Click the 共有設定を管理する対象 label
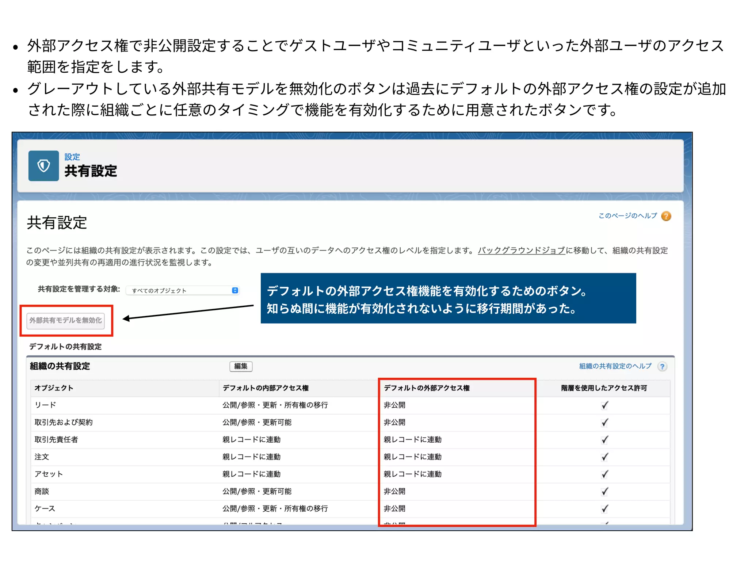 [x=79, y=289]
